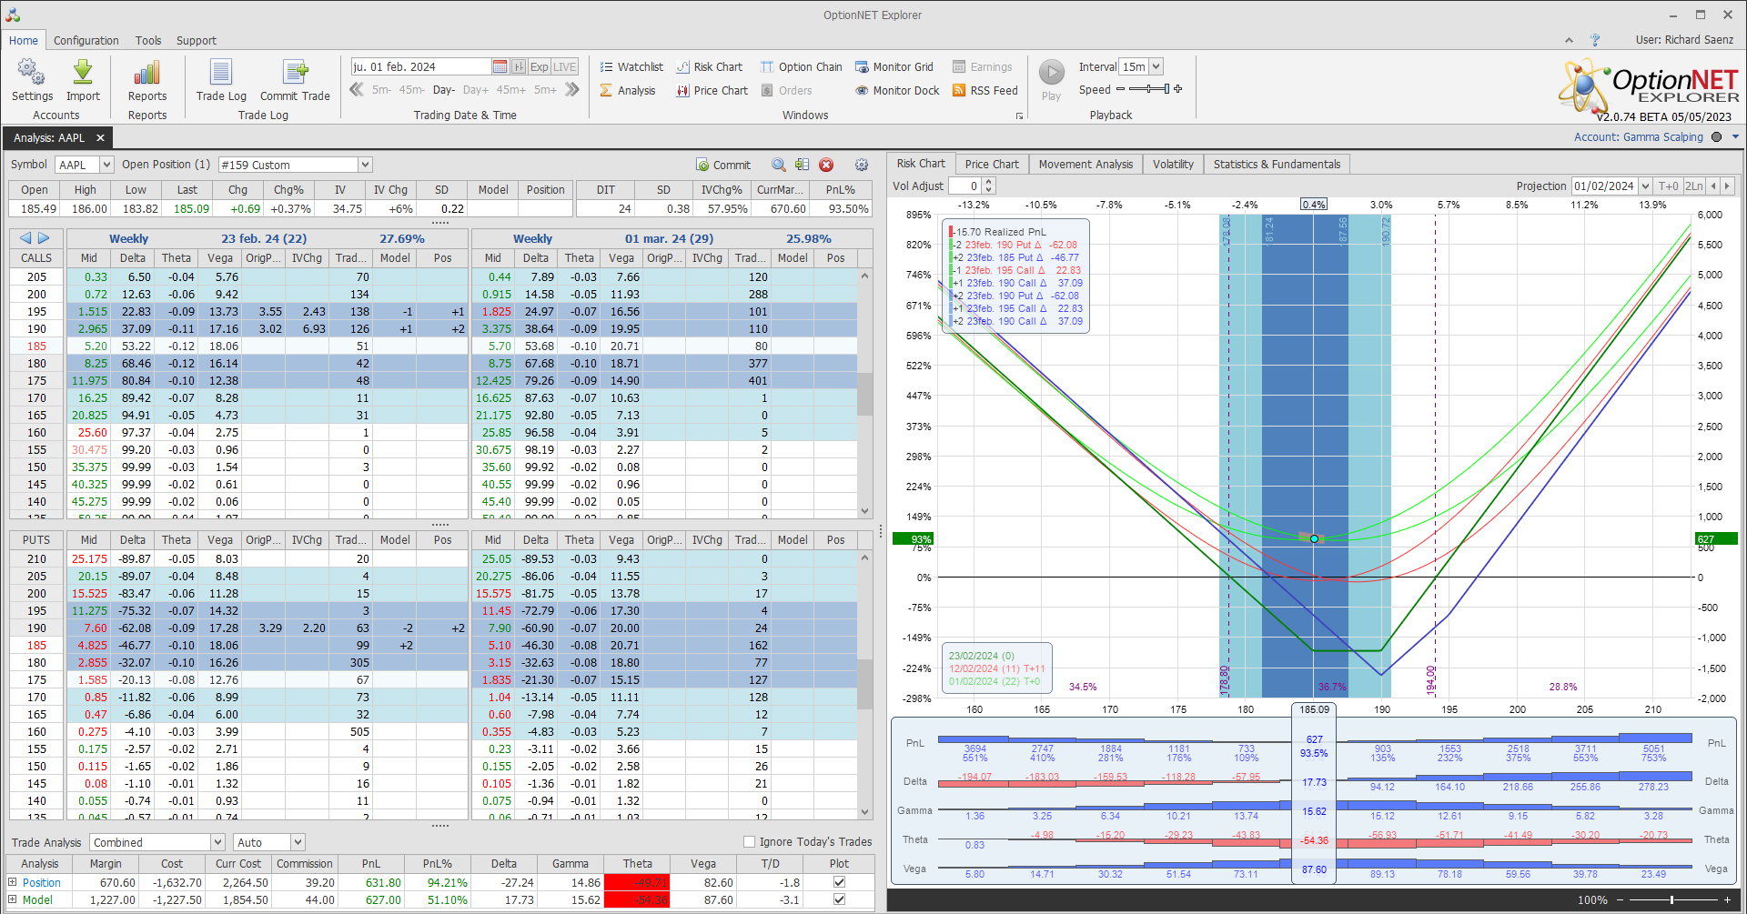This screenshot has height=914, width=1747.
Task: Open the Auto dropdown
Action: [298, 843]
